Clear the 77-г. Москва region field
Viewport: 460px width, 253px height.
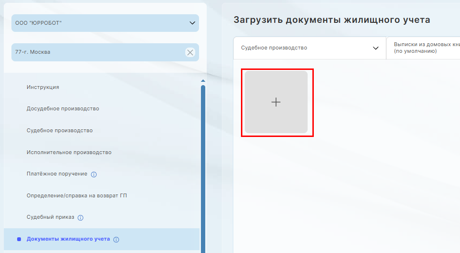[190, 52]
